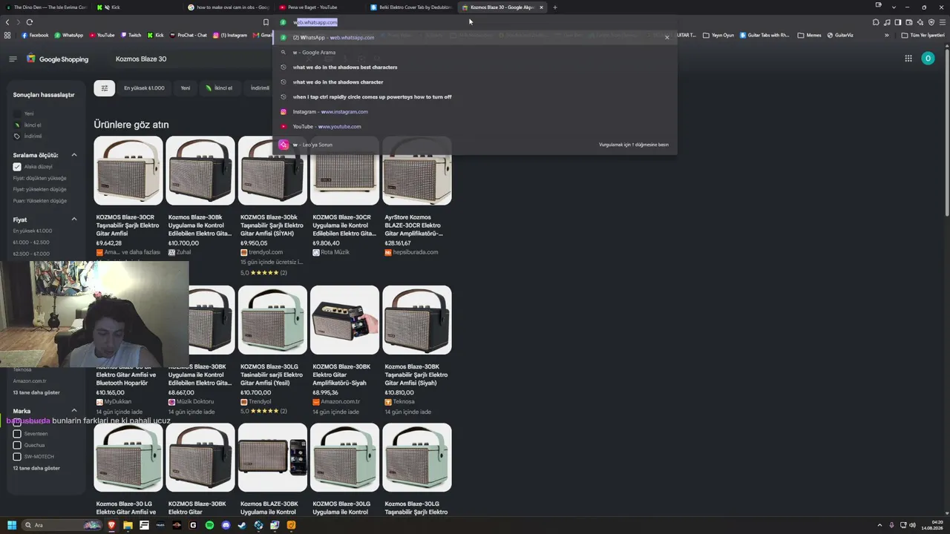Go back to the previous page
Image resolution: width=950 pixels, height=534 pixels.
(x=7, y=22)
